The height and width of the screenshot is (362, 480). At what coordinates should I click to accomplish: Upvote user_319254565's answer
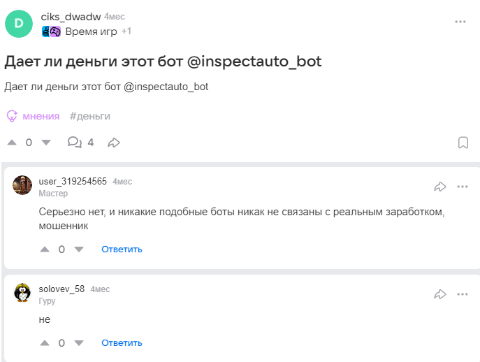click(x=45, y=249)
